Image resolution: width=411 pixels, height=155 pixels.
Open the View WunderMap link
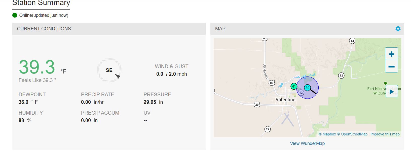coord(307,143)
